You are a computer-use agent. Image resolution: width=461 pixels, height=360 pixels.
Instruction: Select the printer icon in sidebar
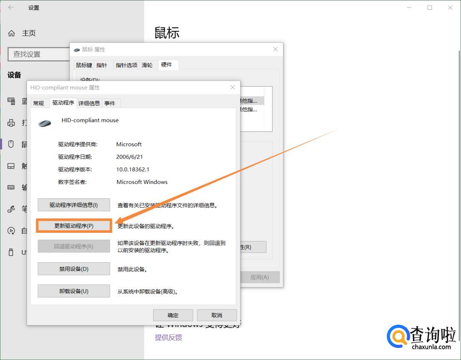pos(12,123)
